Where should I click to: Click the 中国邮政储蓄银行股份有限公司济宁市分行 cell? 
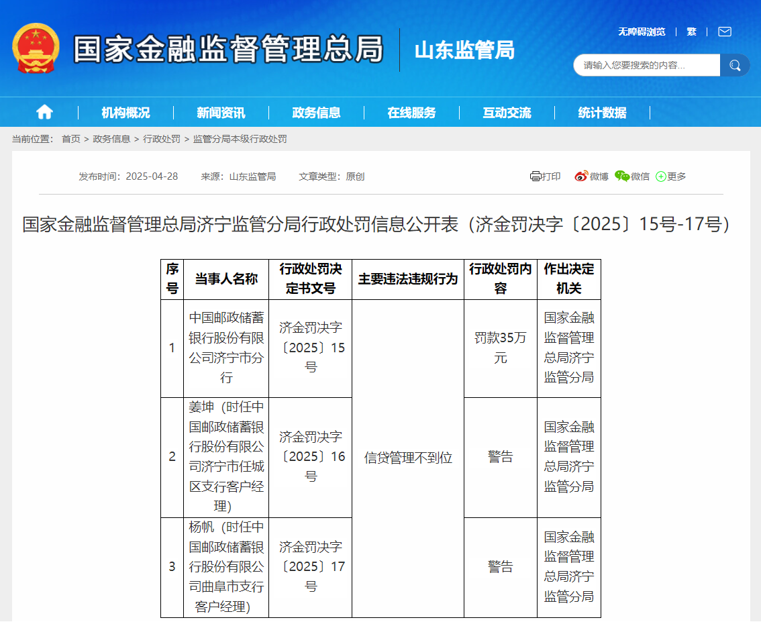226,348
